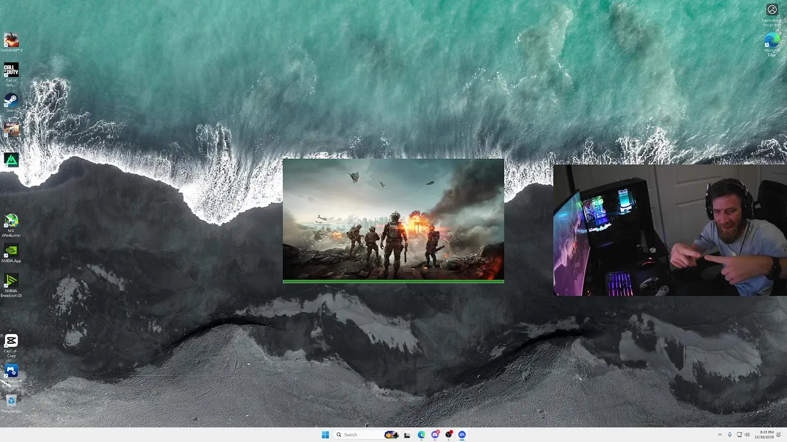Screen dimensions: 787x442
Task: Click the taskbar Search box
Action: tap(366, 435)
